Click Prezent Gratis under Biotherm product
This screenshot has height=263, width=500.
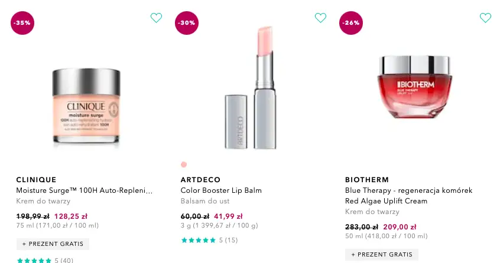pyautogui.click(x=382, y=255)
